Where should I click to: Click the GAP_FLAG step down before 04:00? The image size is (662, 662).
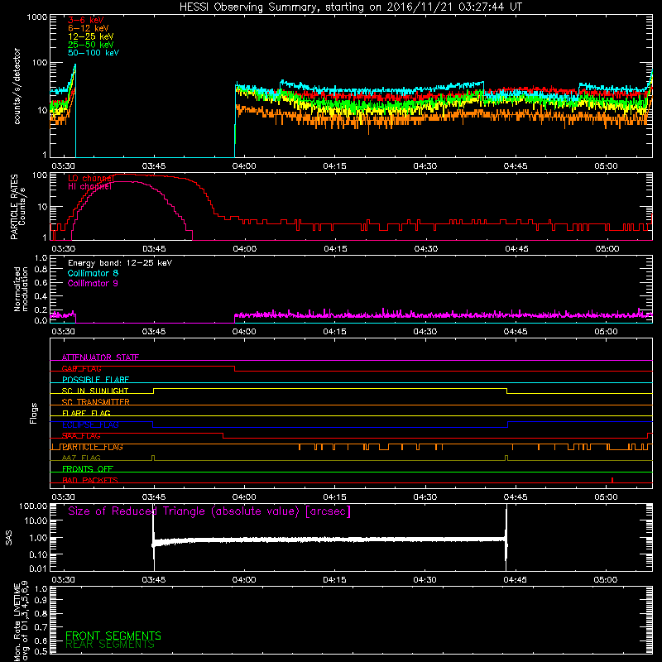point(234,368)
